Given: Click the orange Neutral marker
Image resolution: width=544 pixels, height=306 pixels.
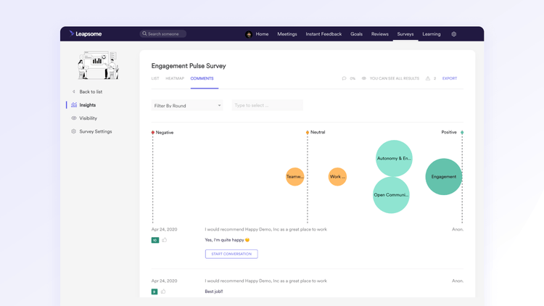Looking at the screenshot, I should (308, 133).
